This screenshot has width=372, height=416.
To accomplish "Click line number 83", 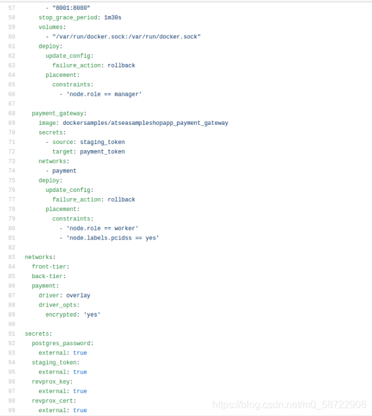I will pos(12,257).
